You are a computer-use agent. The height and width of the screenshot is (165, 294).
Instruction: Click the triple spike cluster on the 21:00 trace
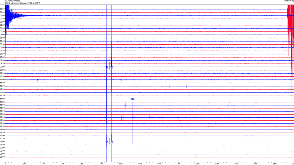click(x=109, y=142)
